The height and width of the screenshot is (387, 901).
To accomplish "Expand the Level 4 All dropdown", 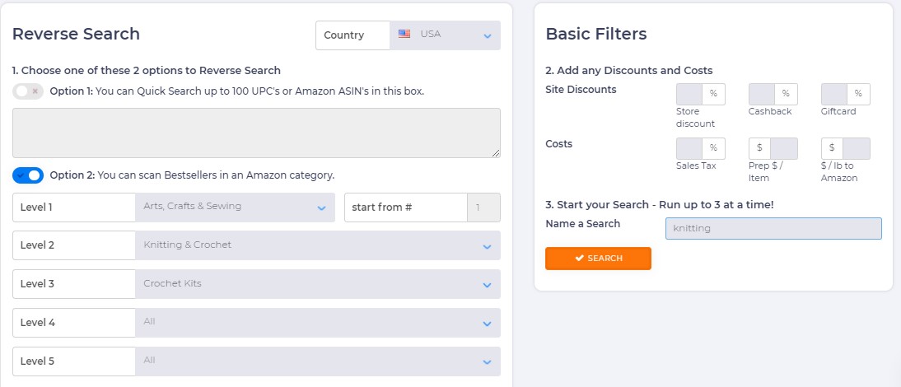I will click(318, 323).
